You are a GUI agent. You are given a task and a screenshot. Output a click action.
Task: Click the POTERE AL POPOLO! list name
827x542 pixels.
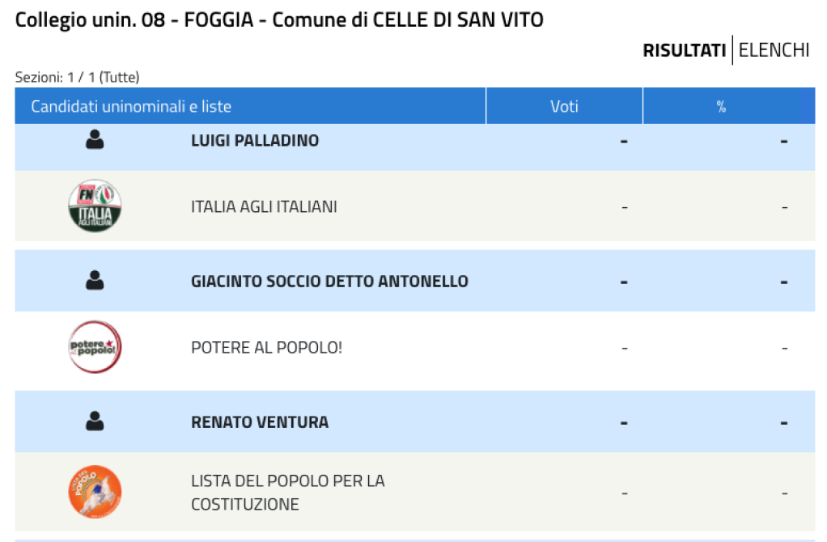tap(266, 348)
